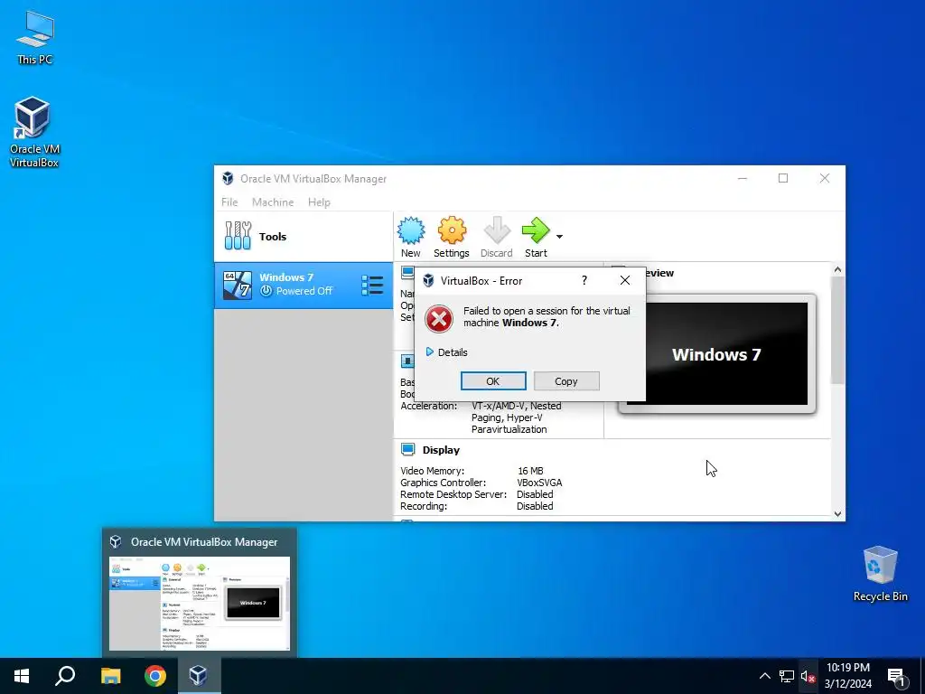Click the taskbar search magnifier icon
925x694 pixels.
(65, 676)
